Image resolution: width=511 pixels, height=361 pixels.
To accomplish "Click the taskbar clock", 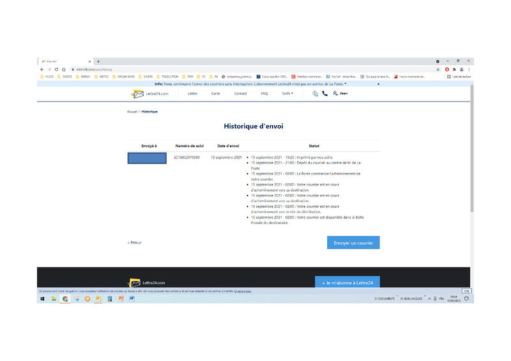I will pos(454,299).
